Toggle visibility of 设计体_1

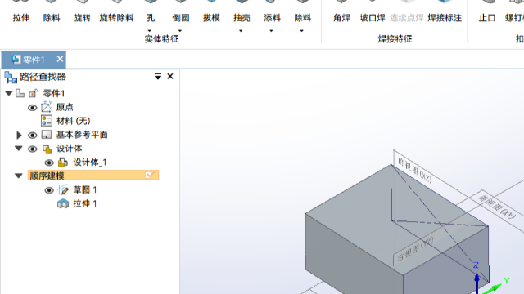click(x=49, y=163)
